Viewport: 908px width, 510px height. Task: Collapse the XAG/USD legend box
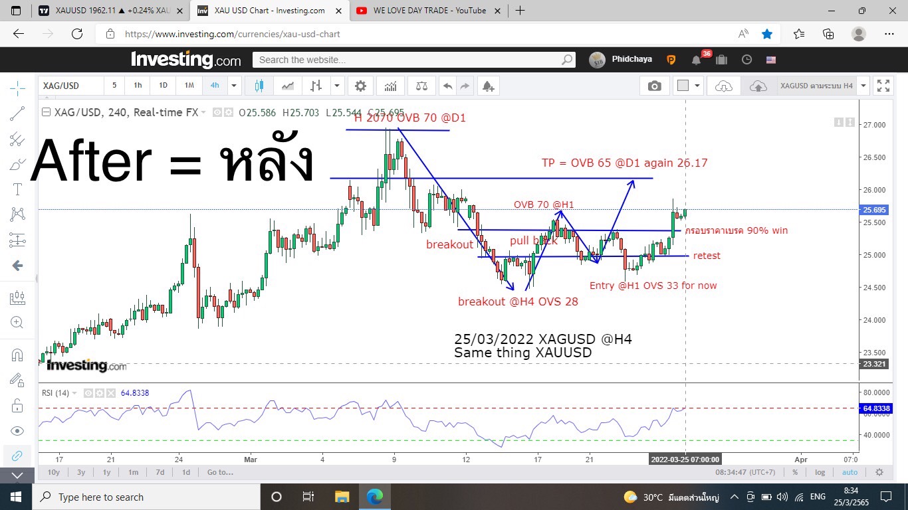click(x=46, y=112)
